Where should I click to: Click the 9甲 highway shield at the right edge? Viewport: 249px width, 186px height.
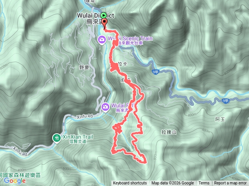(x=225, y=101)
